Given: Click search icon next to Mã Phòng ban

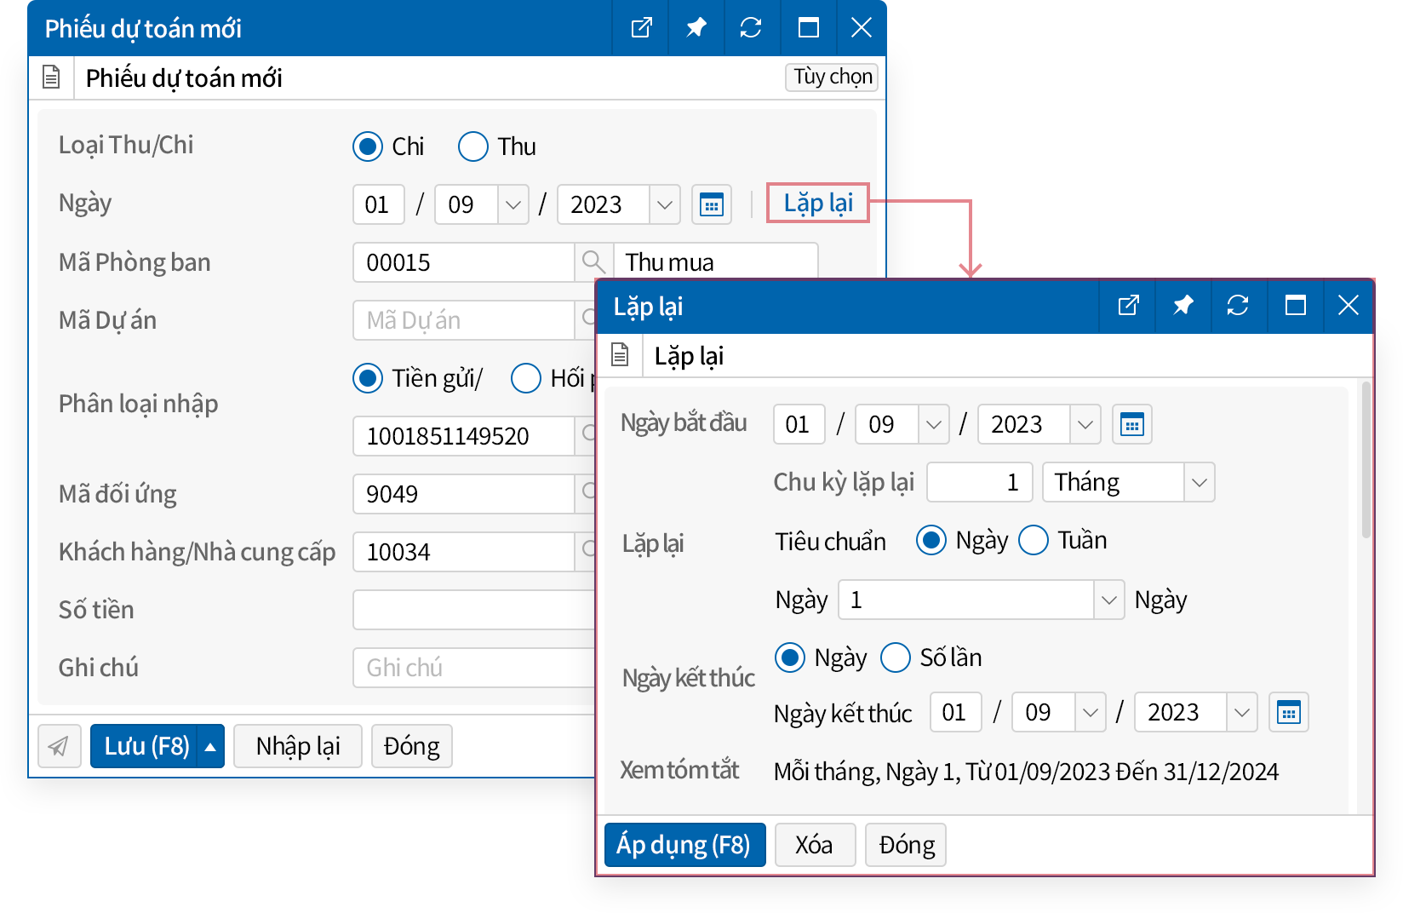Looking at the screenshot, I should click(x=593, y=262).
